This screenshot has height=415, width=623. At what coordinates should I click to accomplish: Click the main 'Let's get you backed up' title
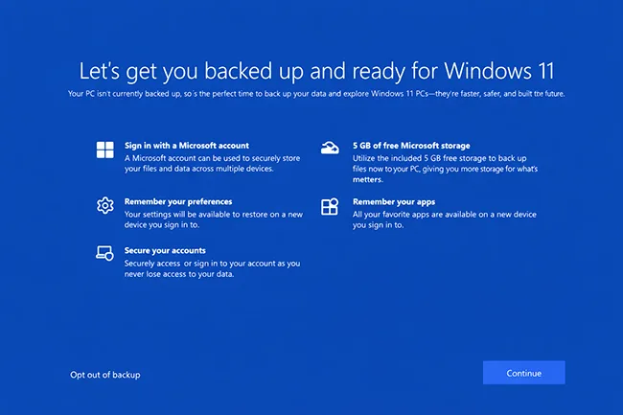tap(316, 71)
